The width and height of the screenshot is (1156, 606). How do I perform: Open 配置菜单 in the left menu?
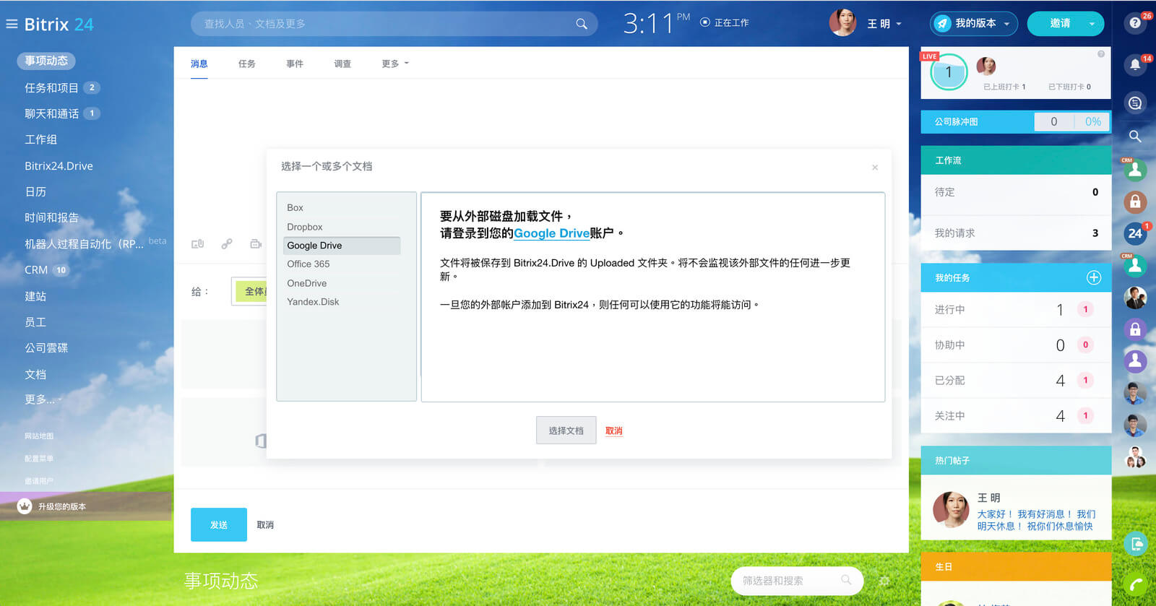(39, 459)
